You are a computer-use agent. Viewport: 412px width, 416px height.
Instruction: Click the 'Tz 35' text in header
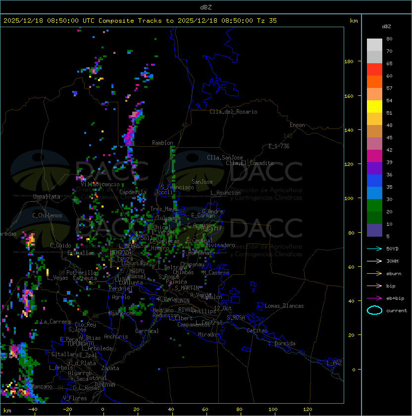267,21
